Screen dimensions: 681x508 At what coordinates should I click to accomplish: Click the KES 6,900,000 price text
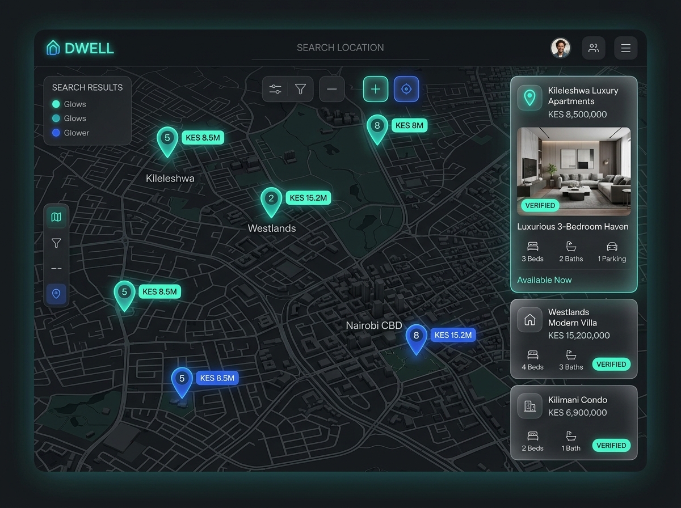577,413
